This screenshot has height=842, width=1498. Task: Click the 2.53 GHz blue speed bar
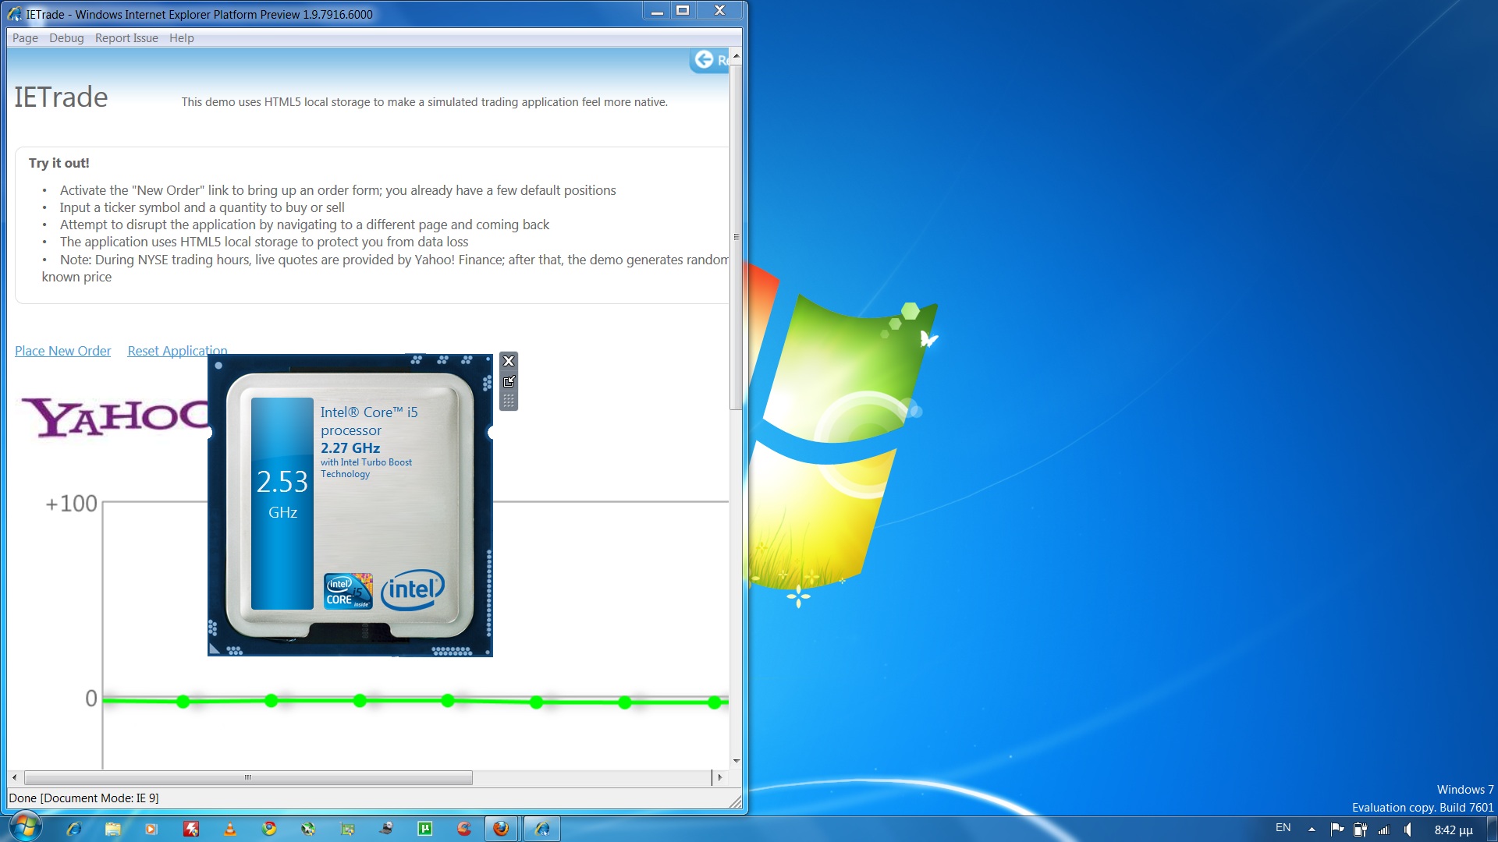point(282,503)
